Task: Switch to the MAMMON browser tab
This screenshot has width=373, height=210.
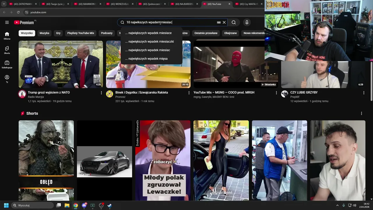Action: (87, 4)
